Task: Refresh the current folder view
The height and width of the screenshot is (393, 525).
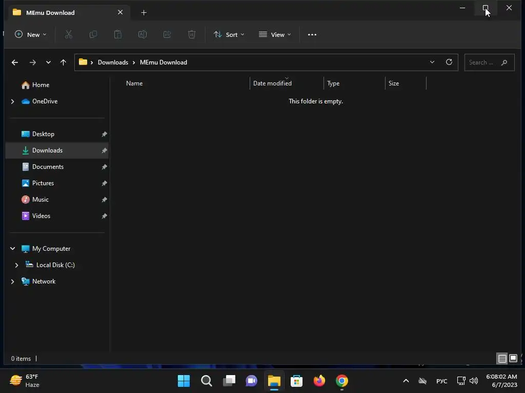Action: click(x=449, y=62)
